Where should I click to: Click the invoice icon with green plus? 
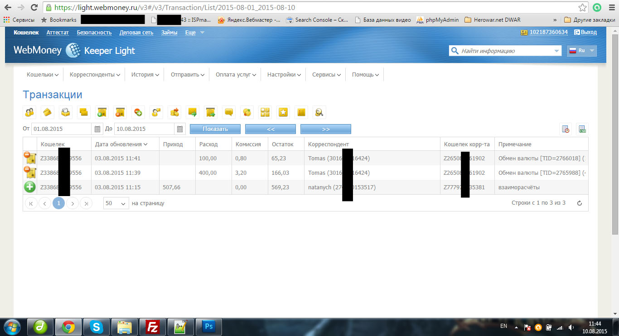(x=102, y=112)
